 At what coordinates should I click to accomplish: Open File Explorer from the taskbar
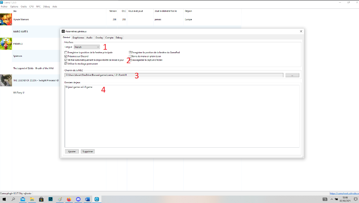32,199
